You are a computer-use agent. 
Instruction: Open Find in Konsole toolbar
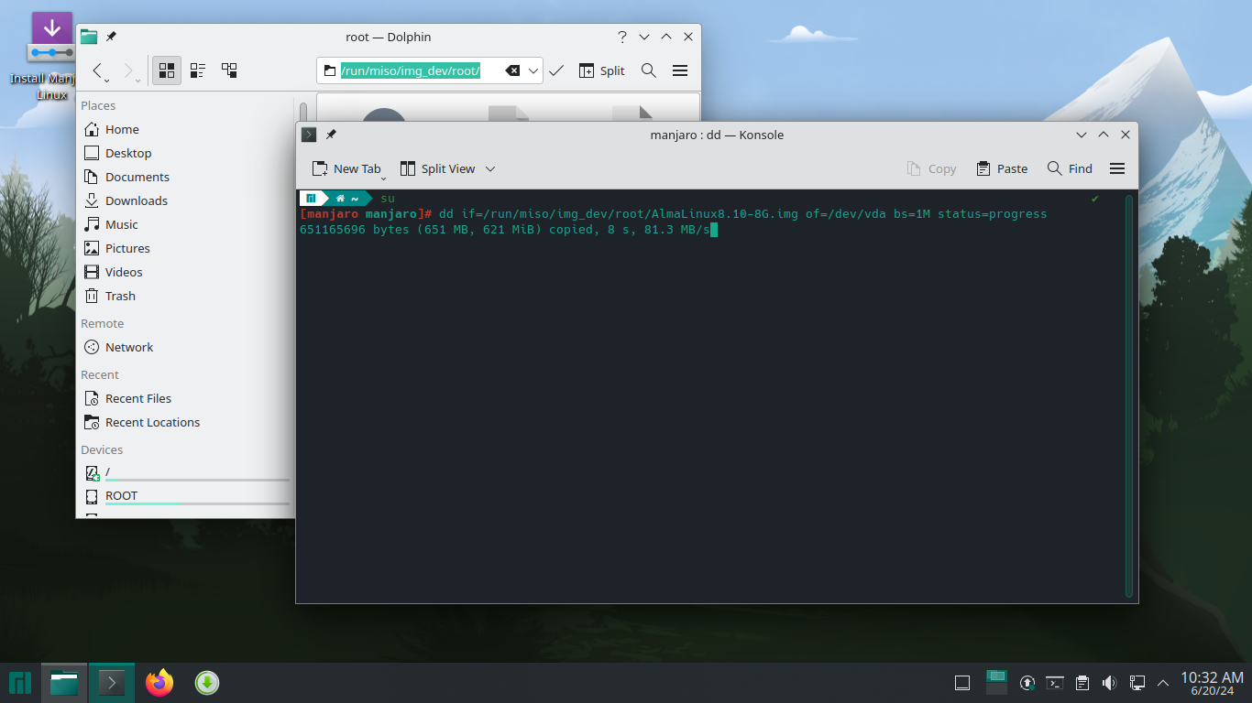pos(1070,168)
